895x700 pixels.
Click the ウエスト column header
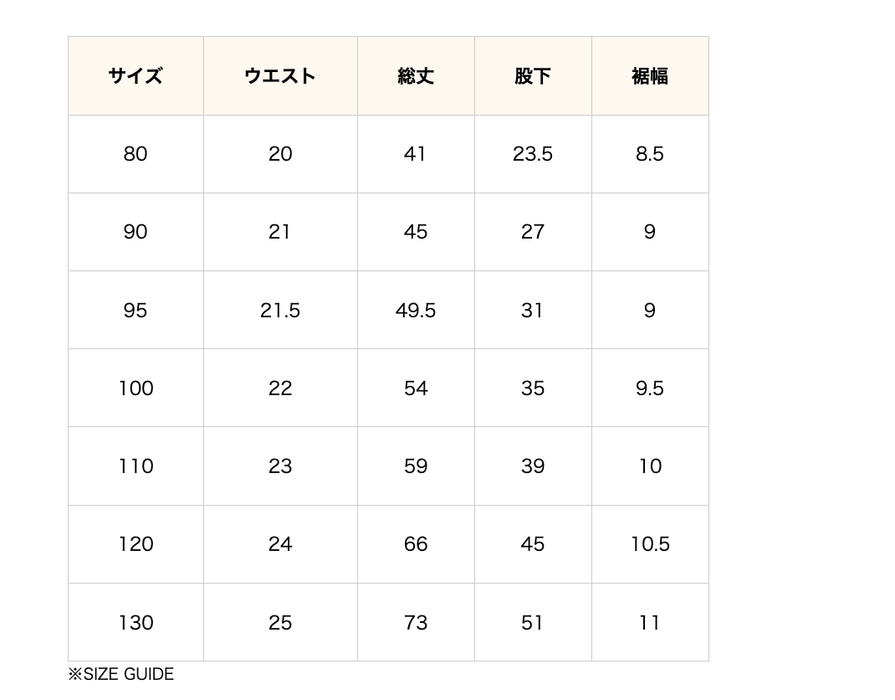click(280, 76)
